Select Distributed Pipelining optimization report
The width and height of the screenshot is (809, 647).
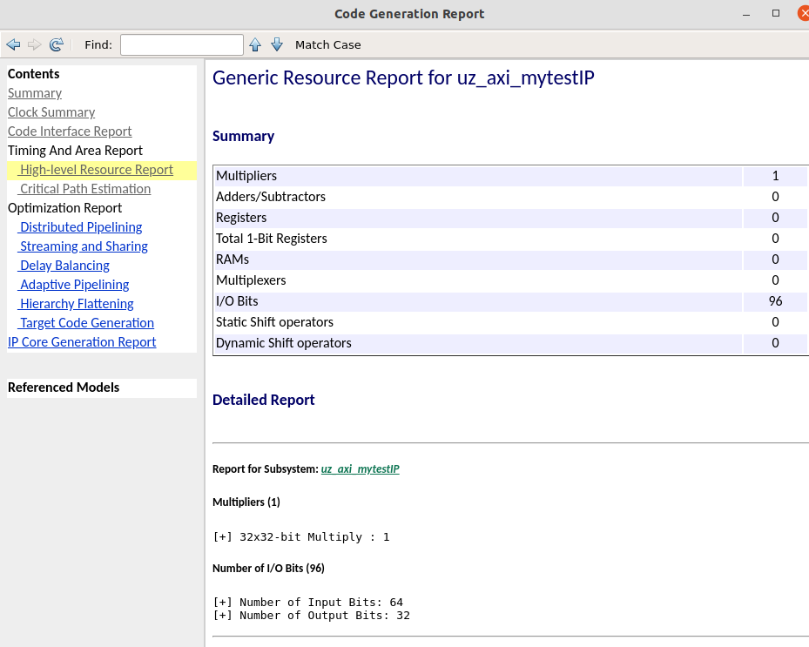coord(81,227)
